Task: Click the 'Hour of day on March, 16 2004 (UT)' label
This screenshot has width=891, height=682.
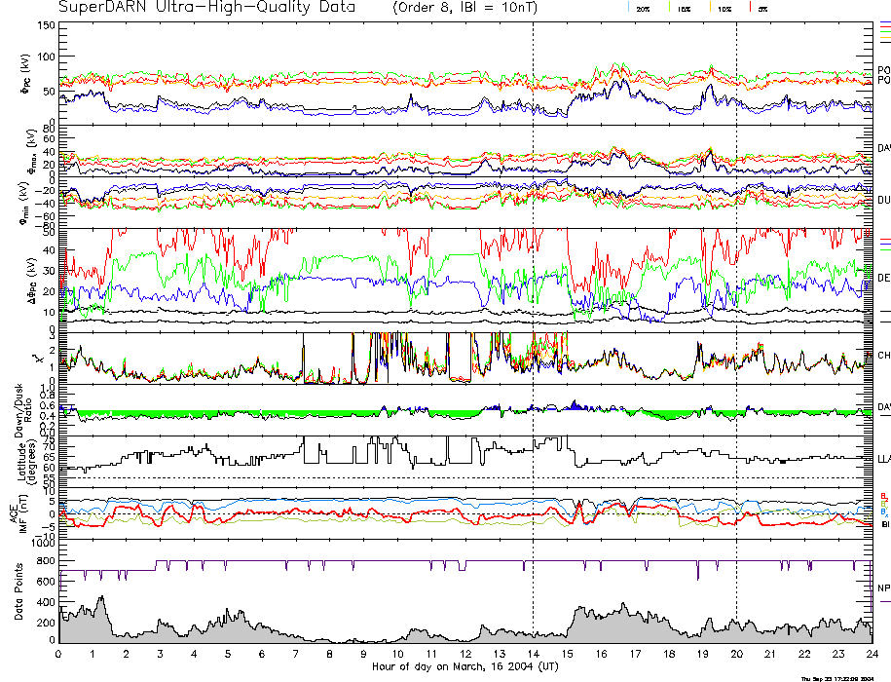Action: (464, 666)
